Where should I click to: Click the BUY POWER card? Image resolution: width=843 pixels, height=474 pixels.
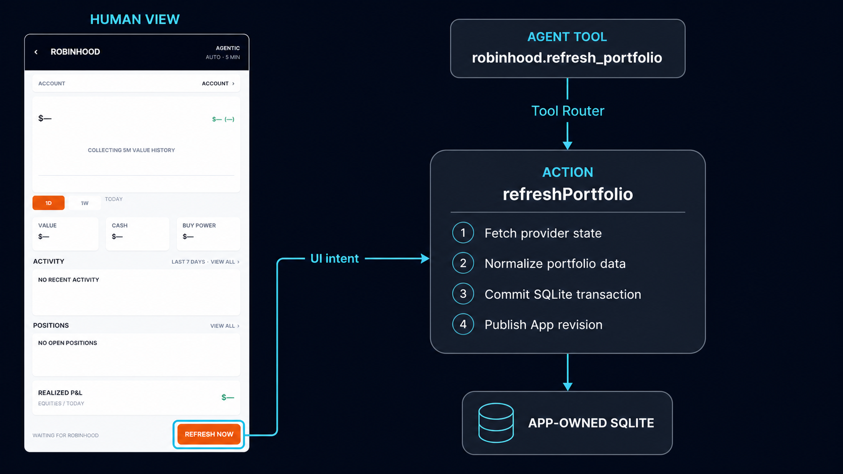[208, 234]
